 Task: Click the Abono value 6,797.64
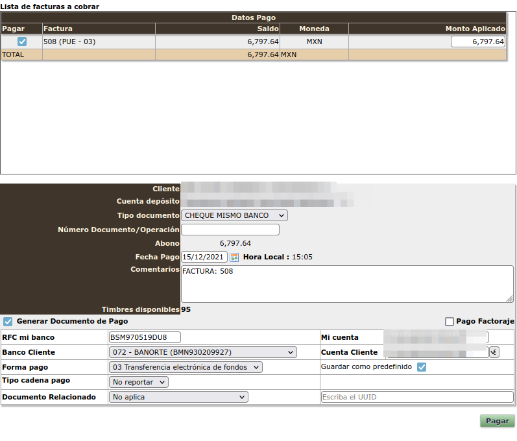click(x=235, y=243)
